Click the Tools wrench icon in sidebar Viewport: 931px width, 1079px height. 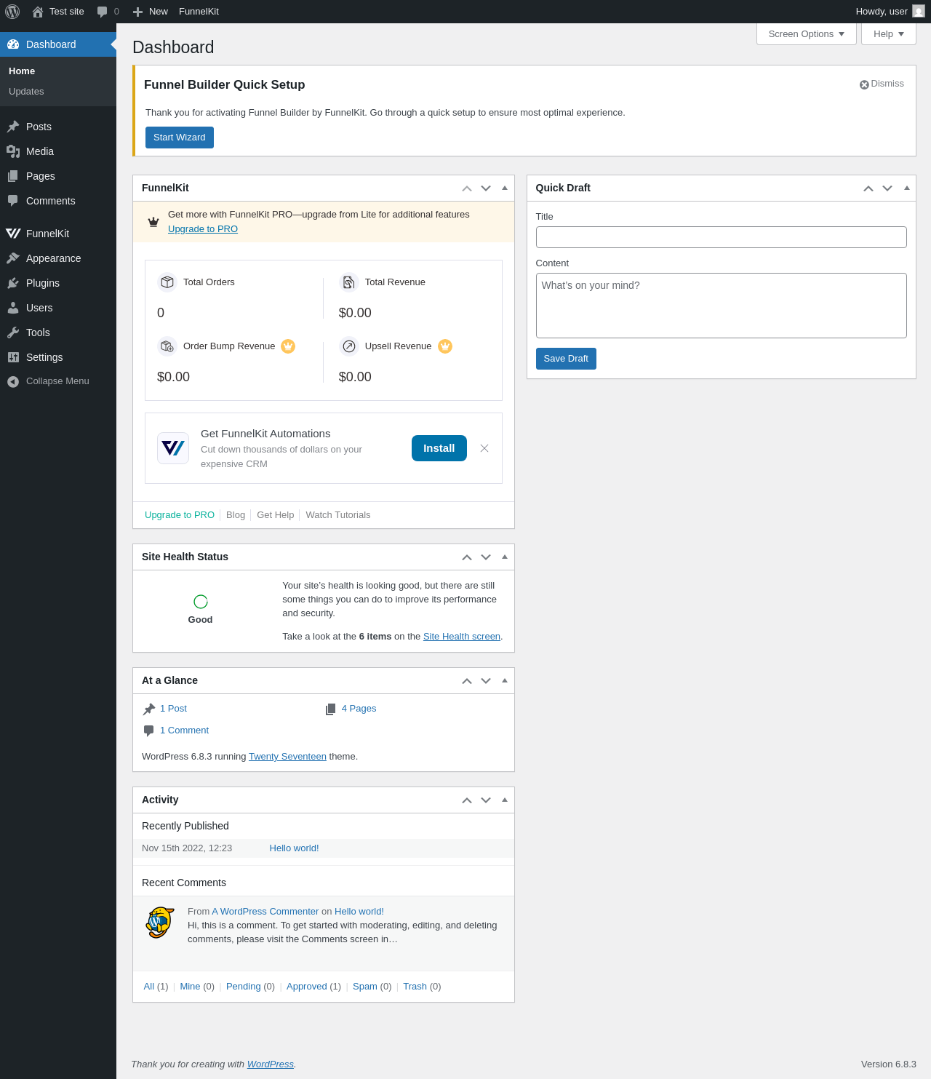tap(13, 333)
